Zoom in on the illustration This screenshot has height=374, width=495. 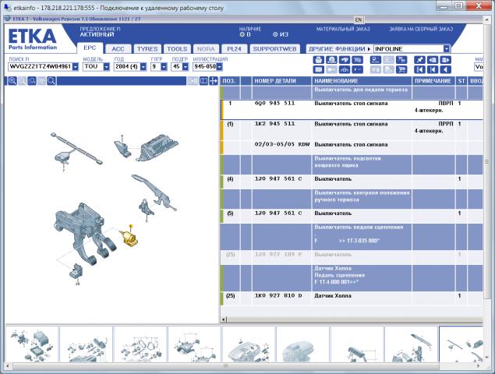click(12, 81)
